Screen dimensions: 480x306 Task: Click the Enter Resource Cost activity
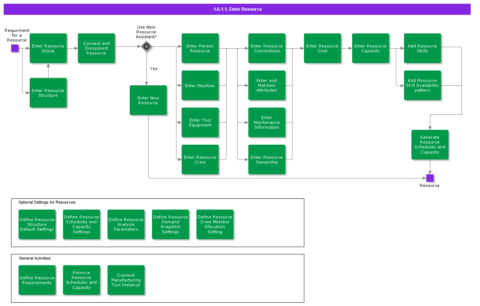tap(322, 48)
